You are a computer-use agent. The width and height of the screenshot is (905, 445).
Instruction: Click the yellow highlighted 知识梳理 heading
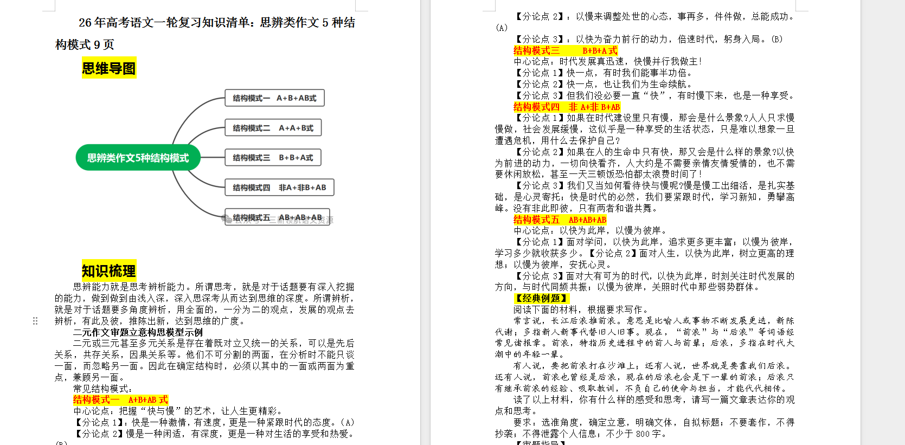[108, 270]
